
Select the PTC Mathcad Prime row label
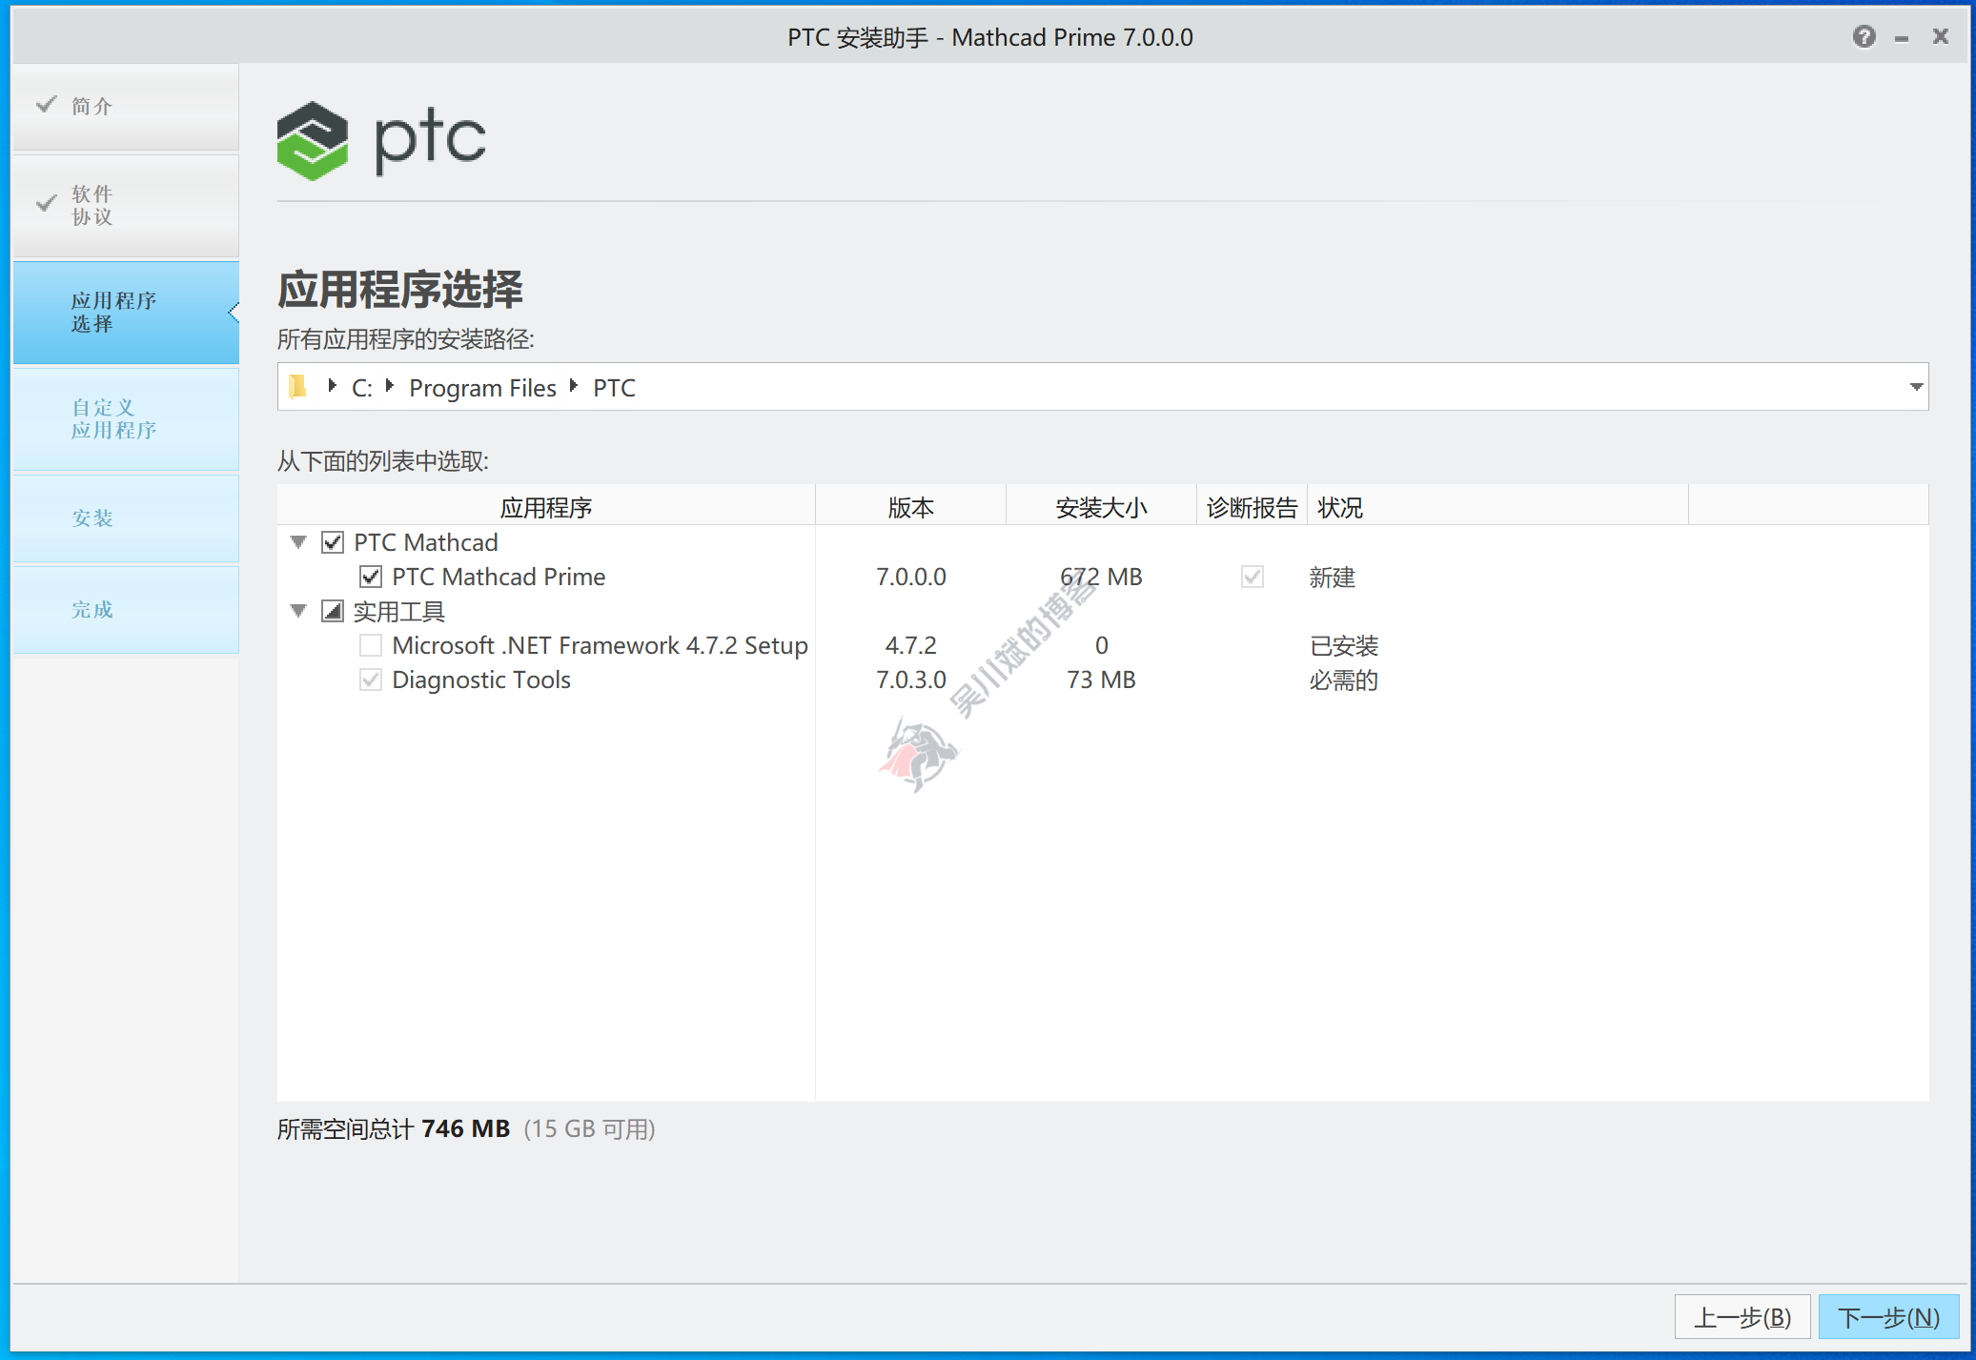click(499, 577)
